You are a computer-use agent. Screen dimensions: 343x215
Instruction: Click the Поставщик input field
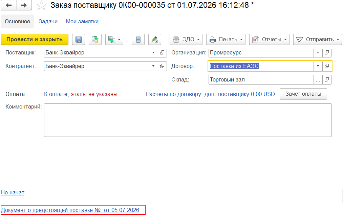coord(97,53)
